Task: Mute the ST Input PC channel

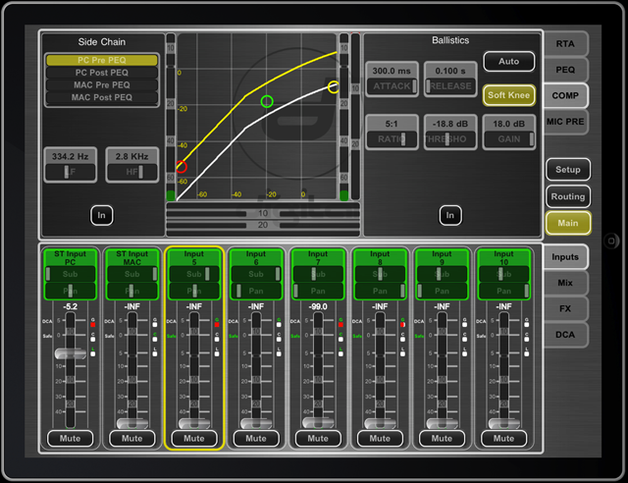Action: click(x=70, y=439)
